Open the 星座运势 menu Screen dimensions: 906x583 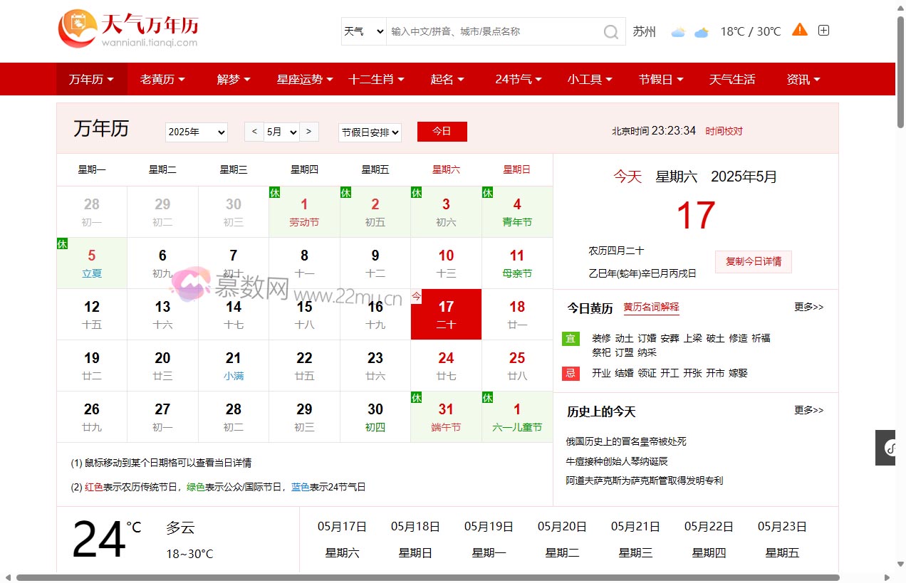305,79
